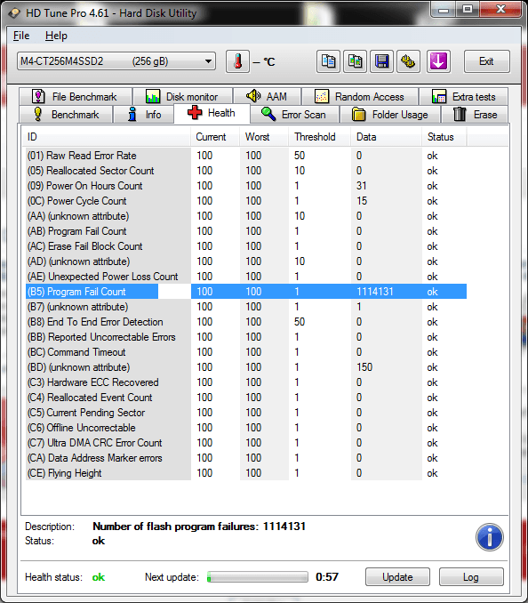Click the ID column header

[107, 137]
